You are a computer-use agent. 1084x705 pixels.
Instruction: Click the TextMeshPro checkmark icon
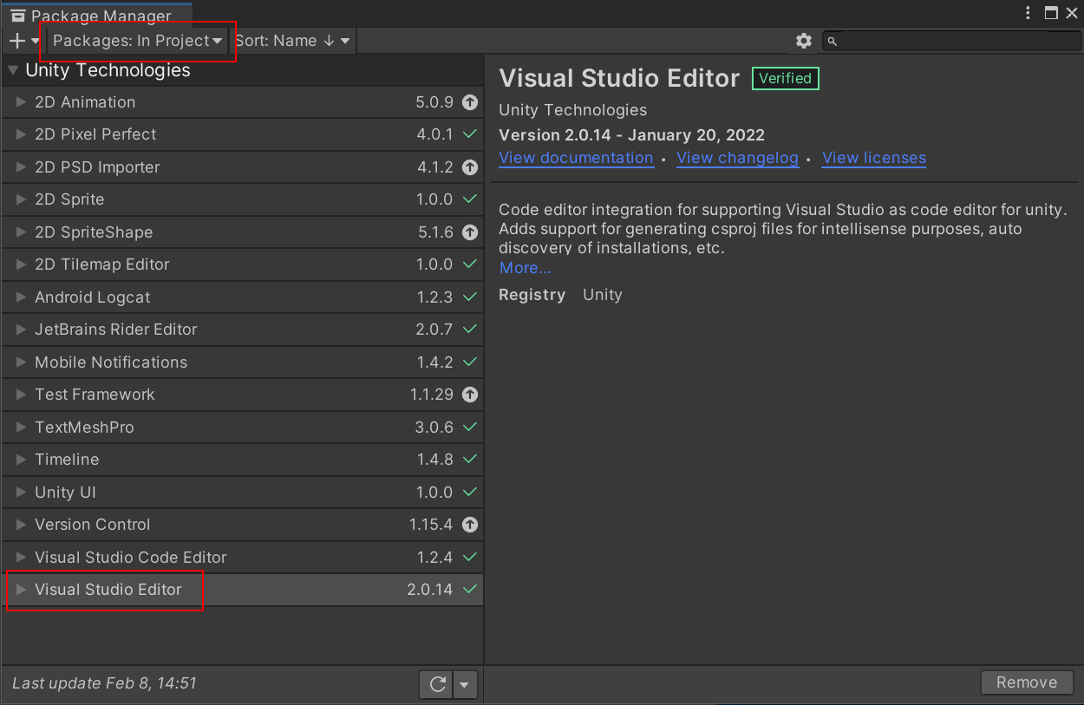tap(470, 428)
